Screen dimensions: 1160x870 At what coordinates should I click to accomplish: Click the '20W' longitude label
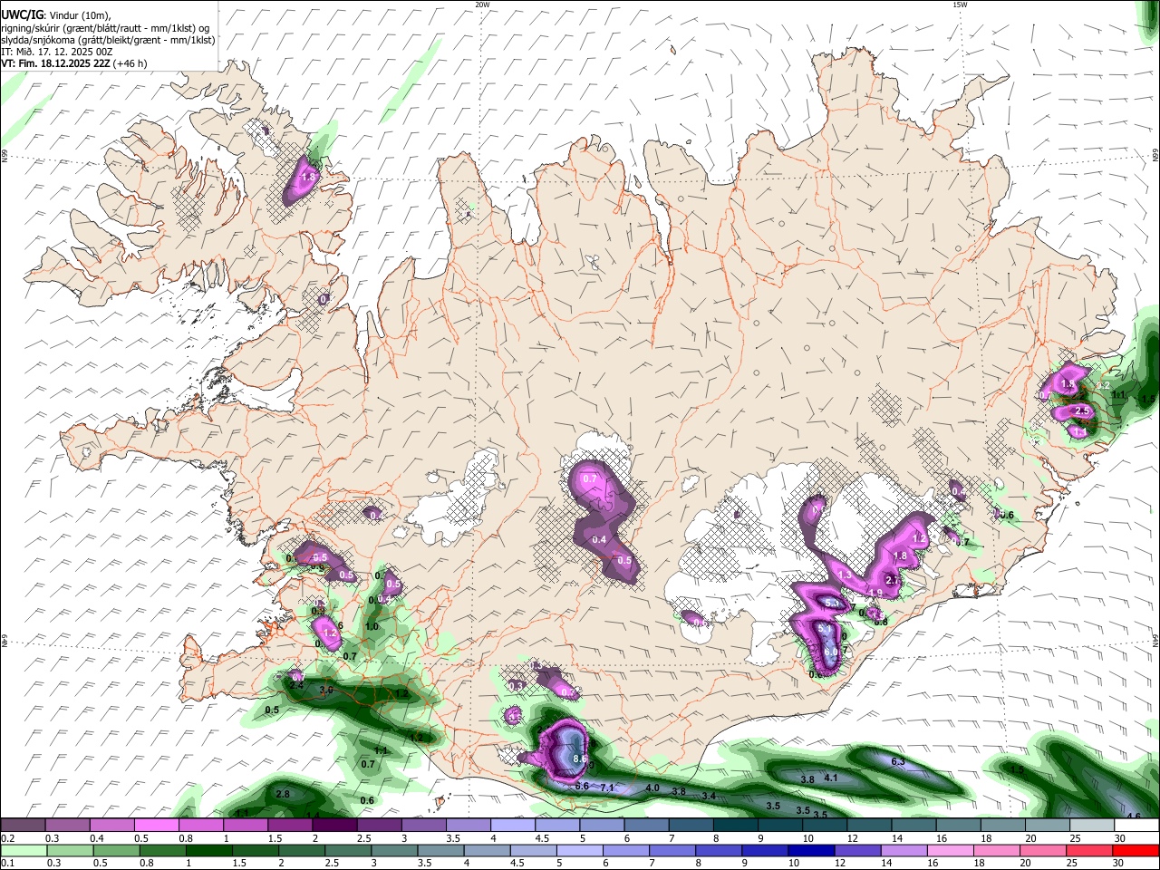pos(482,5)
